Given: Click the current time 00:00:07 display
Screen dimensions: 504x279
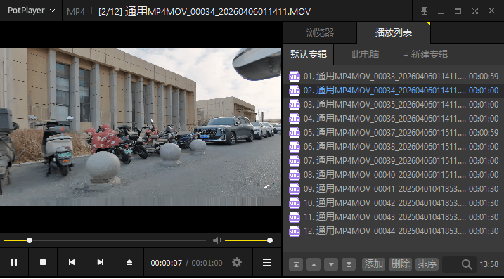Looking at the screenshot, I should point(167,263).
